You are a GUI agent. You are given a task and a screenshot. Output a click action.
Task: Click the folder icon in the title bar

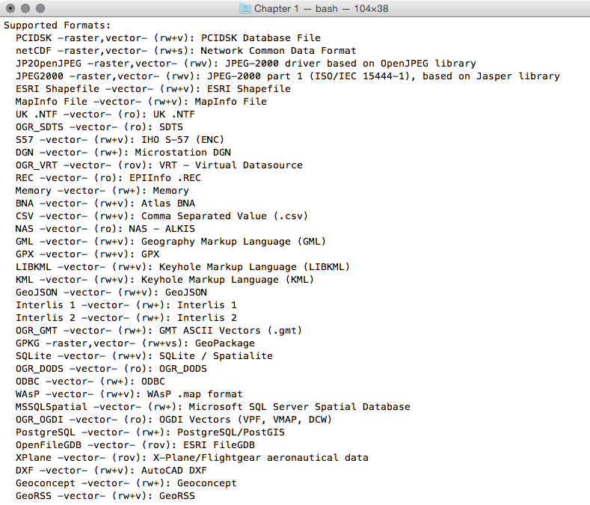tap(245, 8)
